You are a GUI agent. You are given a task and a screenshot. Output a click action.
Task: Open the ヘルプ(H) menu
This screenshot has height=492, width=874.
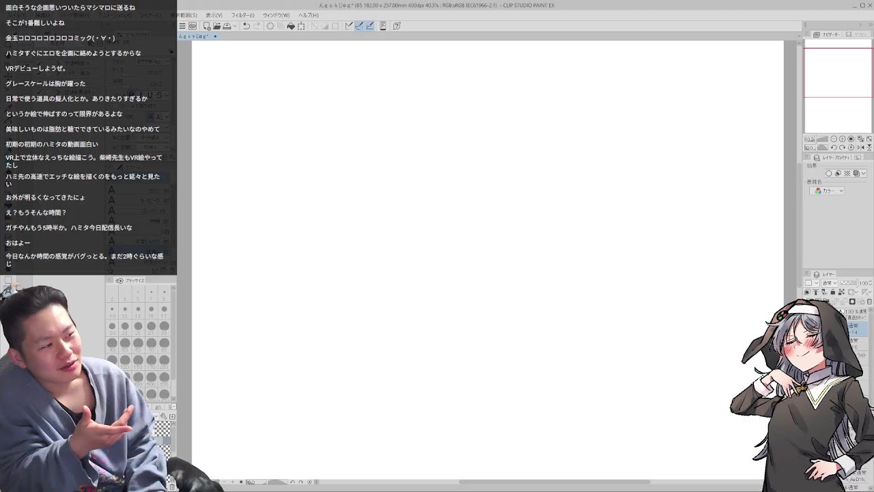[x=308, y=15]
